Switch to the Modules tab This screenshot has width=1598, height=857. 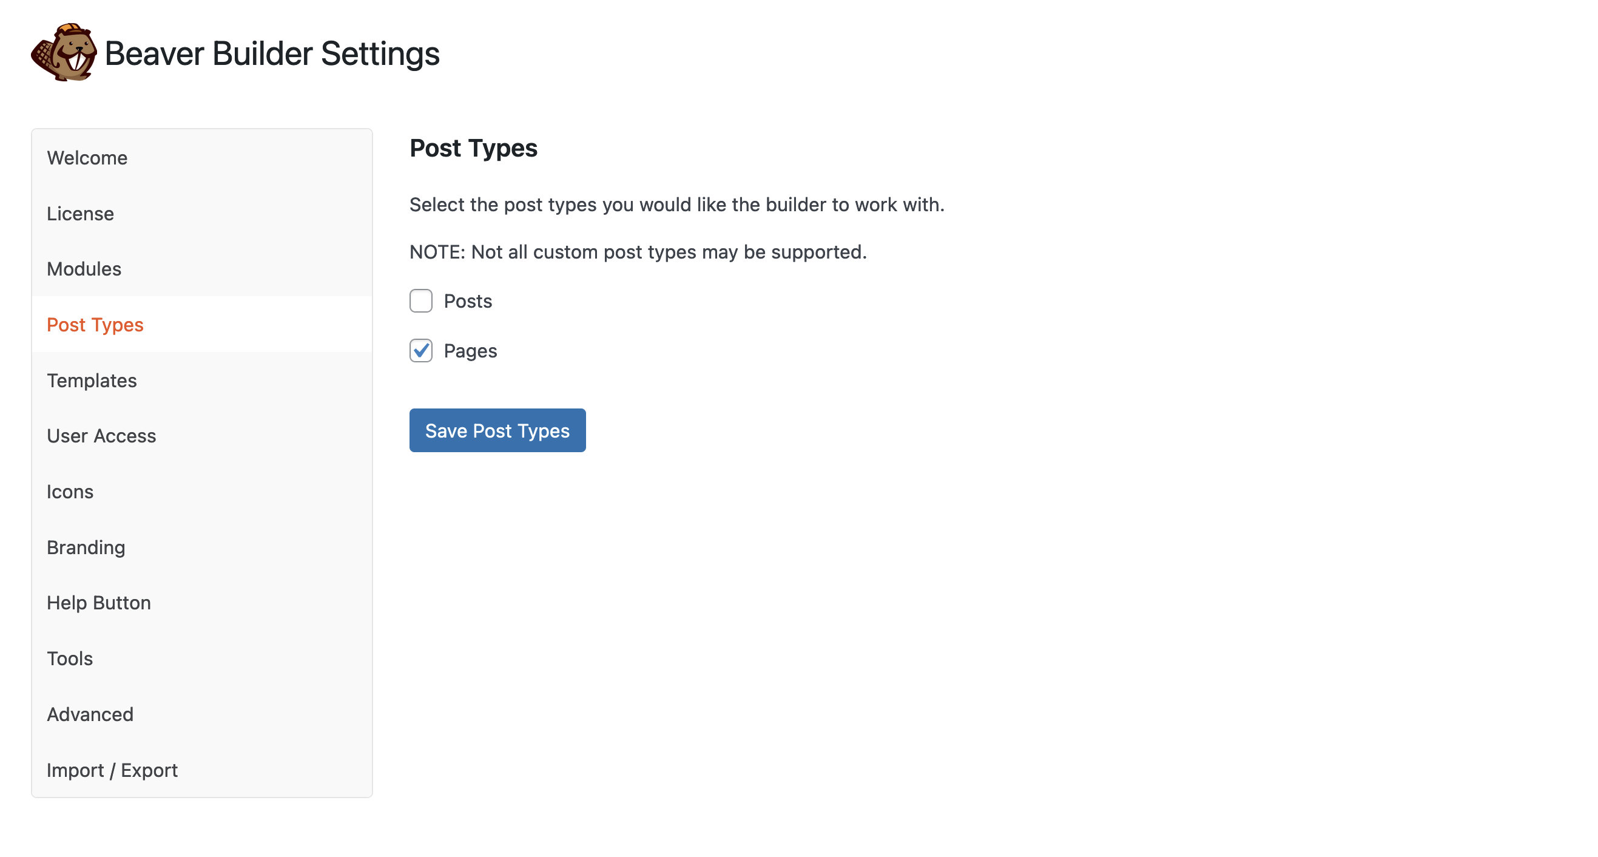click(x=84, y=269)
